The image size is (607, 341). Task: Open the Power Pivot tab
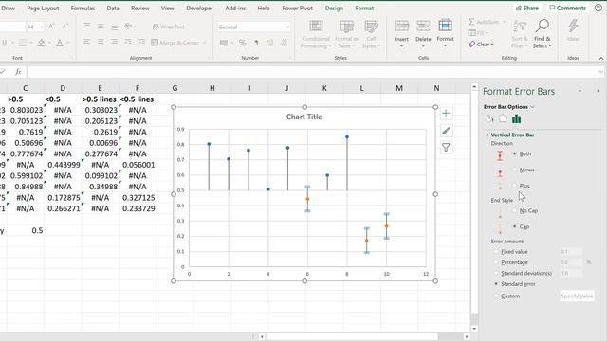[x=297, y=9]
